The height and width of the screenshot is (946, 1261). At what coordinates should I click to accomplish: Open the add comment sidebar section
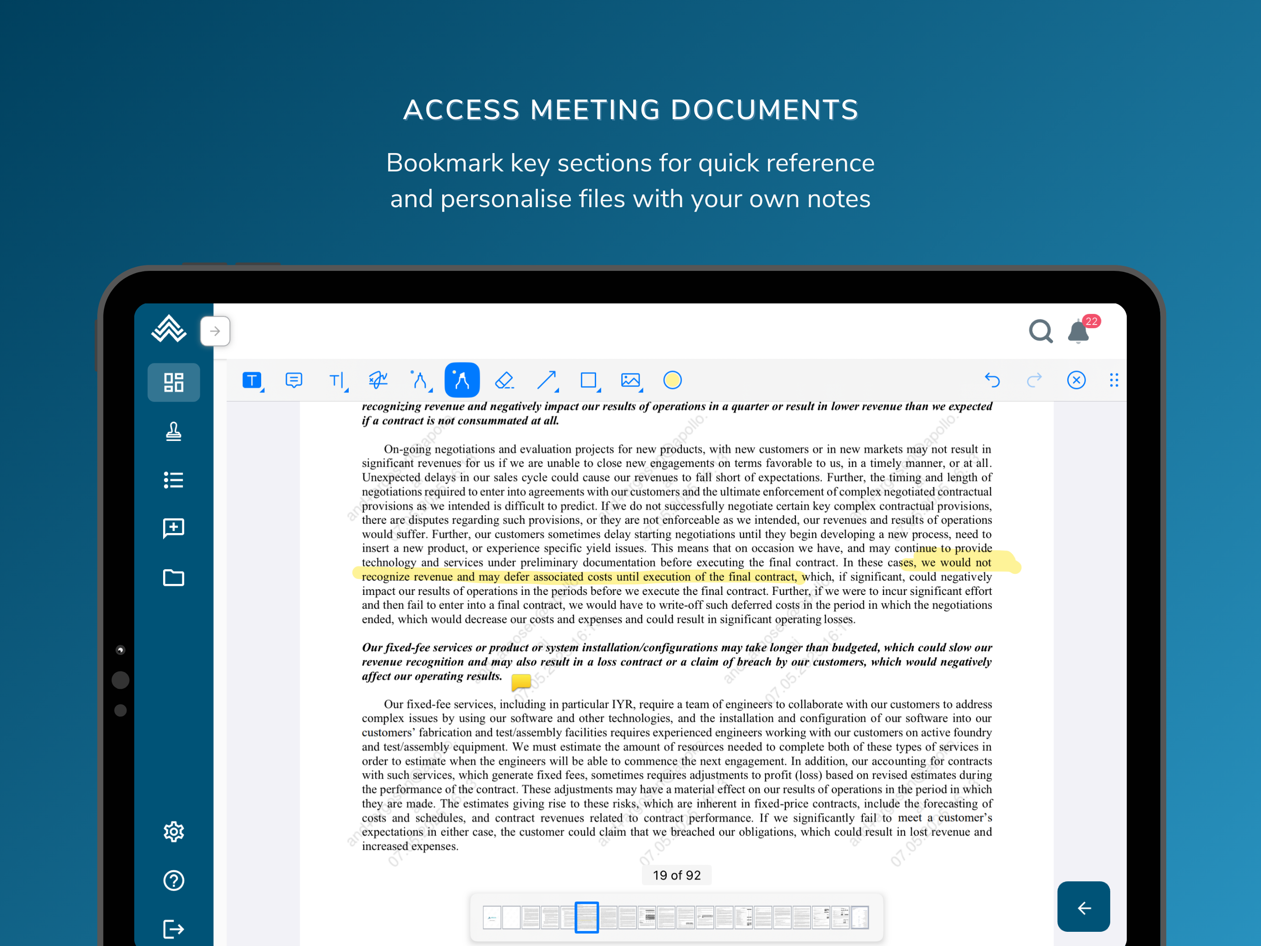[x=173, y=528]
